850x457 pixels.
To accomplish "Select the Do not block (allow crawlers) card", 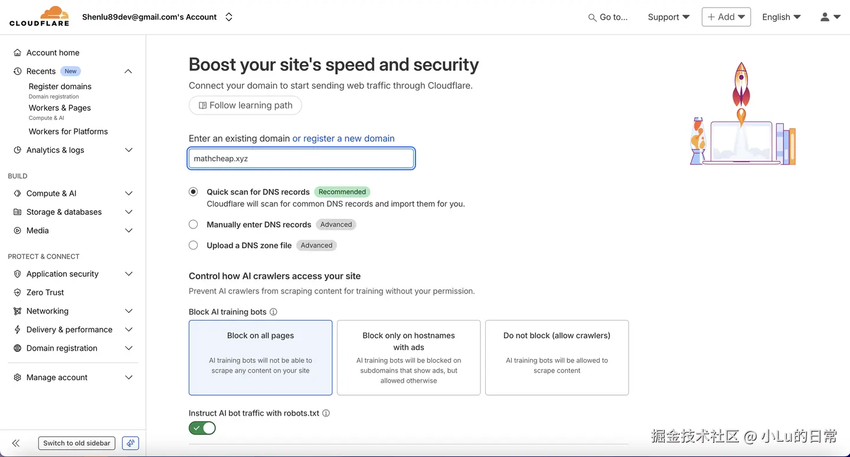I will click(557, 357).
